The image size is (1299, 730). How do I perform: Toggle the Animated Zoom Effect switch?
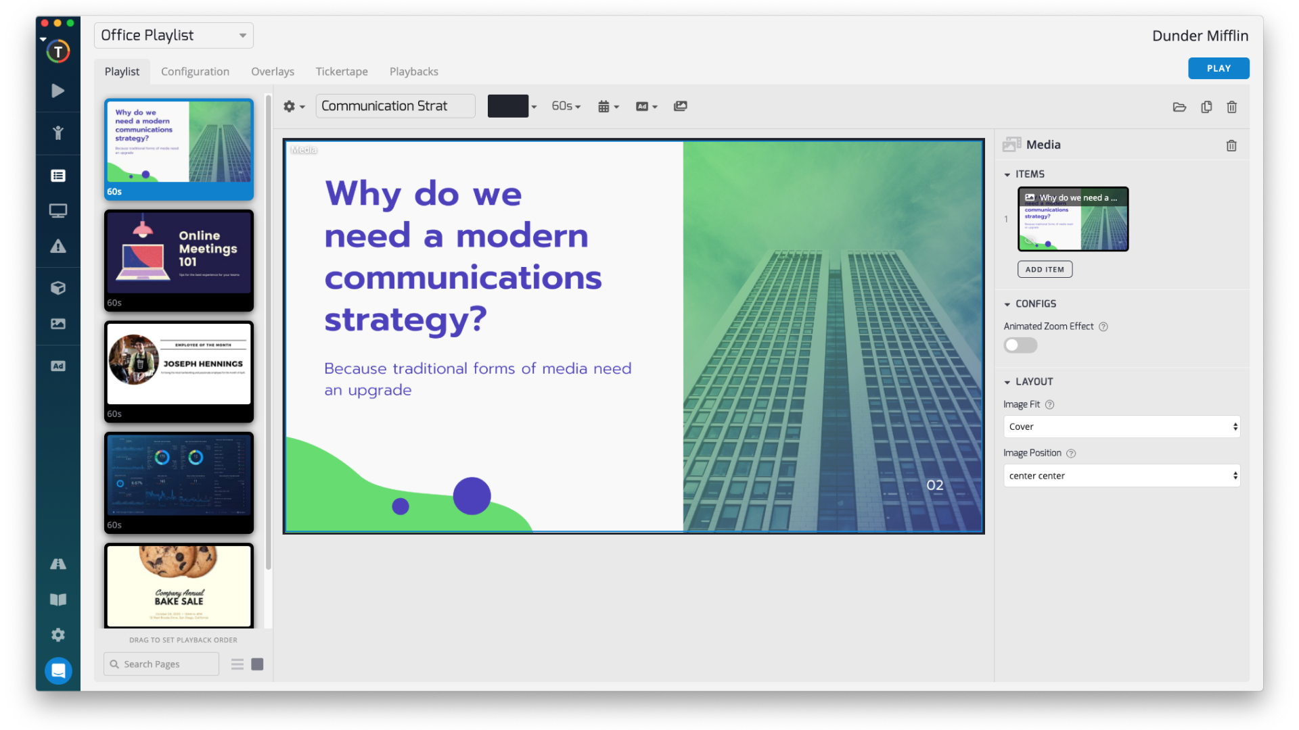tap(1020, 345)
